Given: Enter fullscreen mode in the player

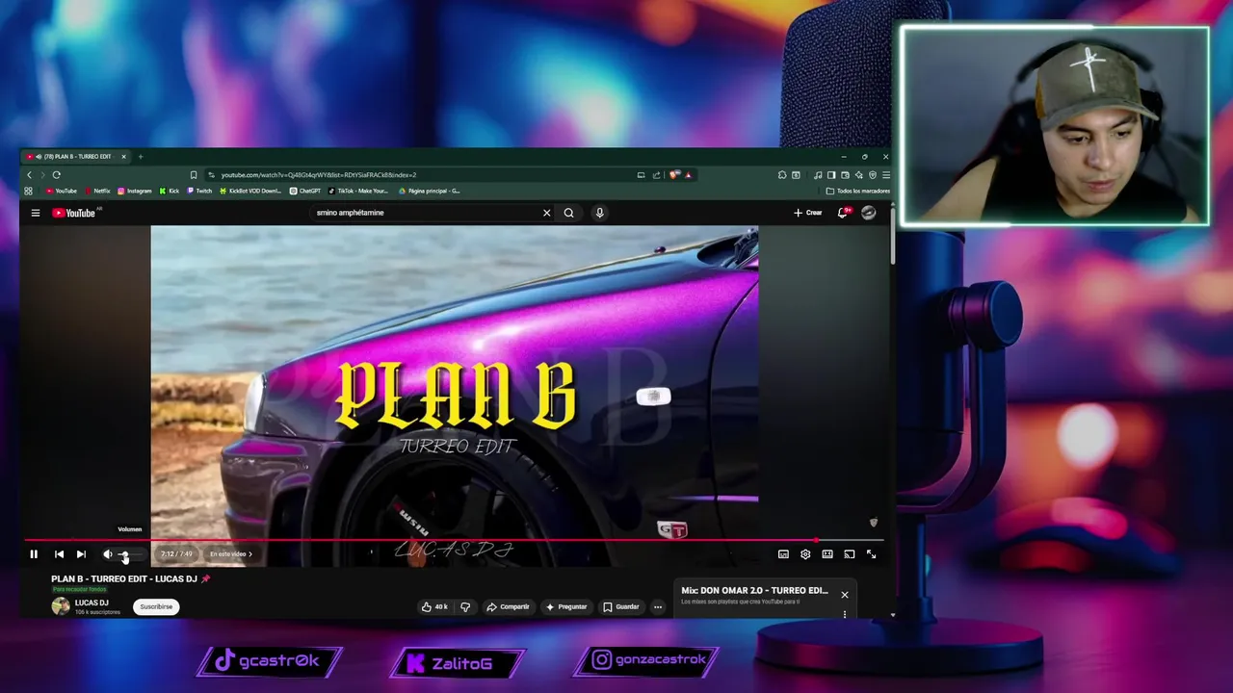Looking at the screenshot, I should (872, 554).
